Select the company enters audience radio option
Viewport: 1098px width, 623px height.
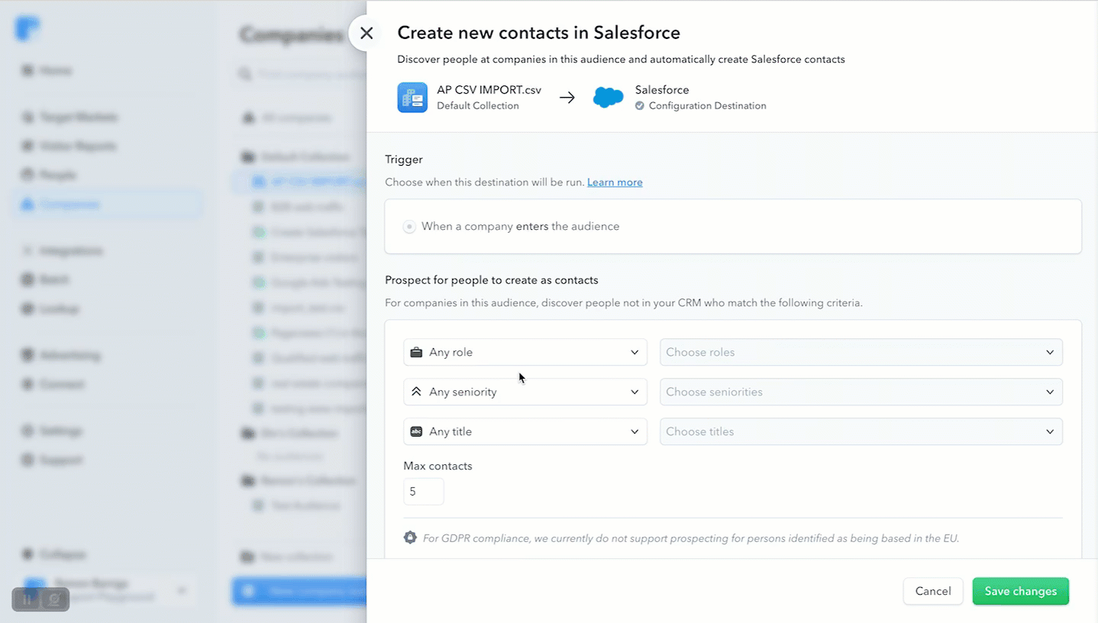pos(410,227)
